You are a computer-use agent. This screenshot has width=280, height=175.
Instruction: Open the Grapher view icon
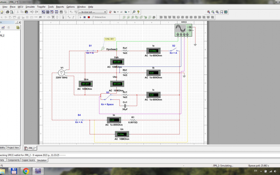(56, 12)
